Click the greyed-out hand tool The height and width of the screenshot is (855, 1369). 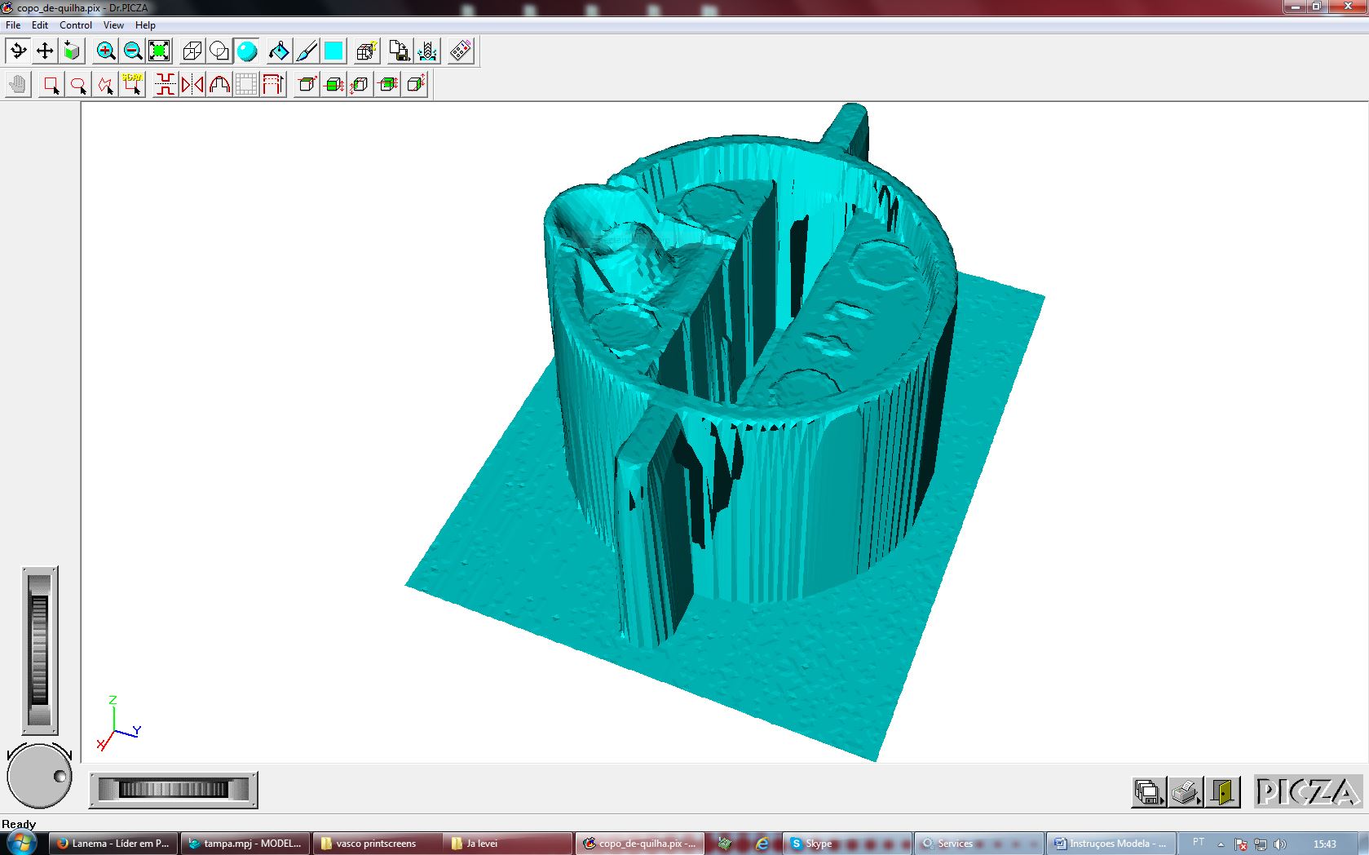(18, 84)
